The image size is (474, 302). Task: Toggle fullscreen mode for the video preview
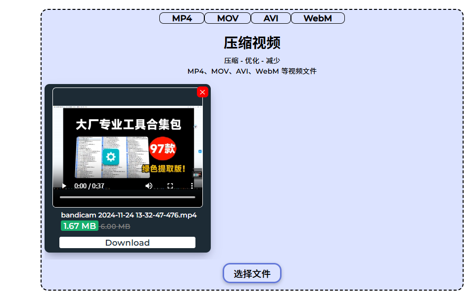pyautogui.click(x=170, y=185)
